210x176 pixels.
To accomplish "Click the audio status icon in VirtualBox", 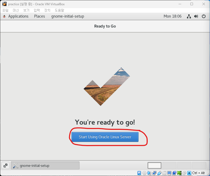I will [x=149, y=173].
